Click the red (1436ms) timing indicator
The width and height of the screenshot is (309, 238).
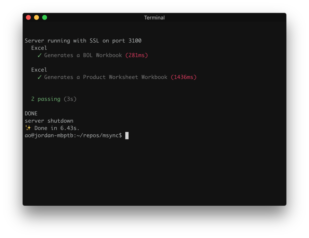pos(183,77)
